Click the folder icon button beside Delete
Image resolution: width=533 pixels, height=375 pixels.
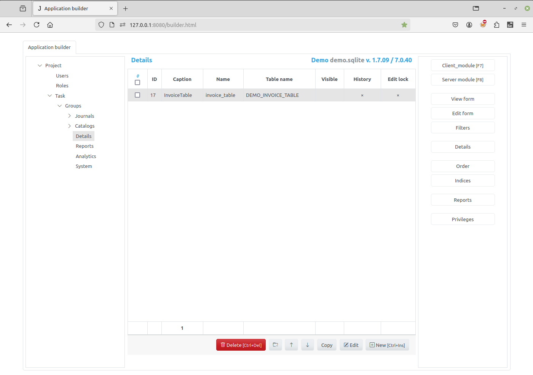[275, 345]
